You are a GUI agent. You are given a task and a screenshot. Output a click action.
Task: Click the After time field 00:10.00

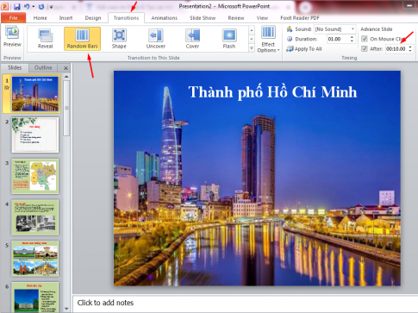click(x=396, y=49)
